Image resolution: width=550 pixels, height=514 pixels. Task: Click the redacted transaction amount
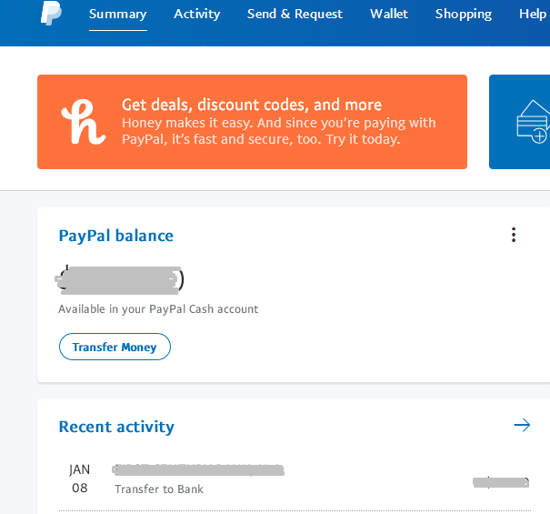501,481
